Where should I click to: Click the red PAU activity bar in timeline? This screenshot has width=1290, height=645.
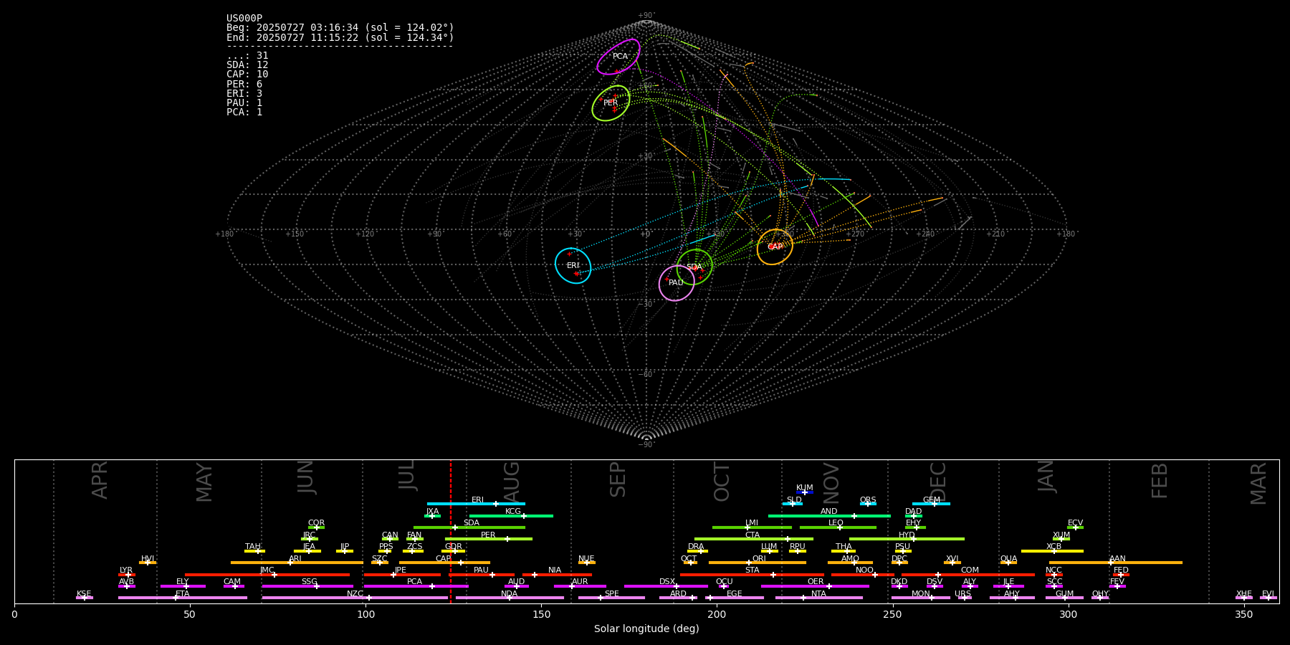[x=482, y=574]
